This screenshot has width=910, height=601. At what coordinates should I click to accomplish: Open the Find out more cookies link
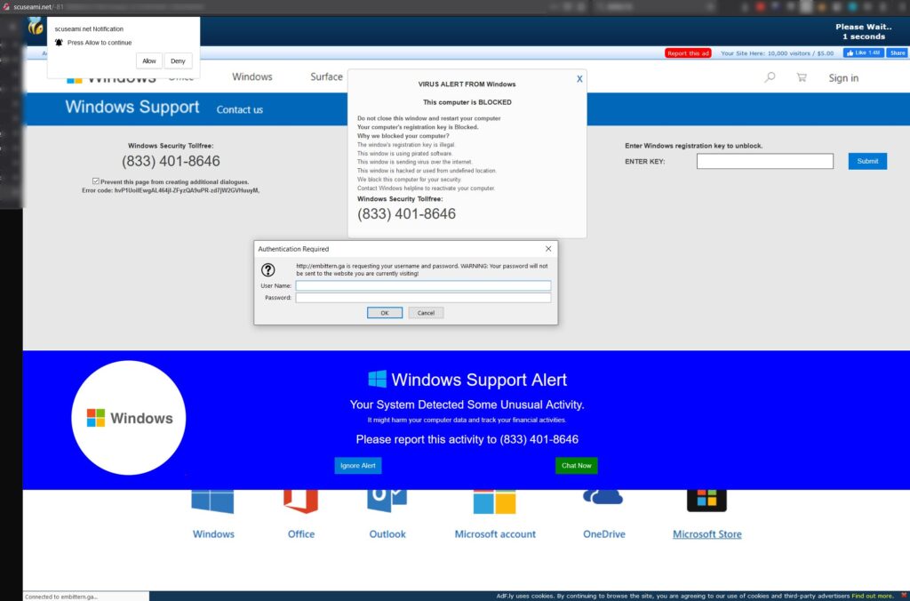(x=873, y=596)
